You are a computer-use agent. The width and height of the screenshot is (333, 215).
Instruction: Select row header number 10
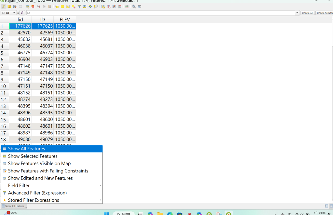[x=5, y=86]
